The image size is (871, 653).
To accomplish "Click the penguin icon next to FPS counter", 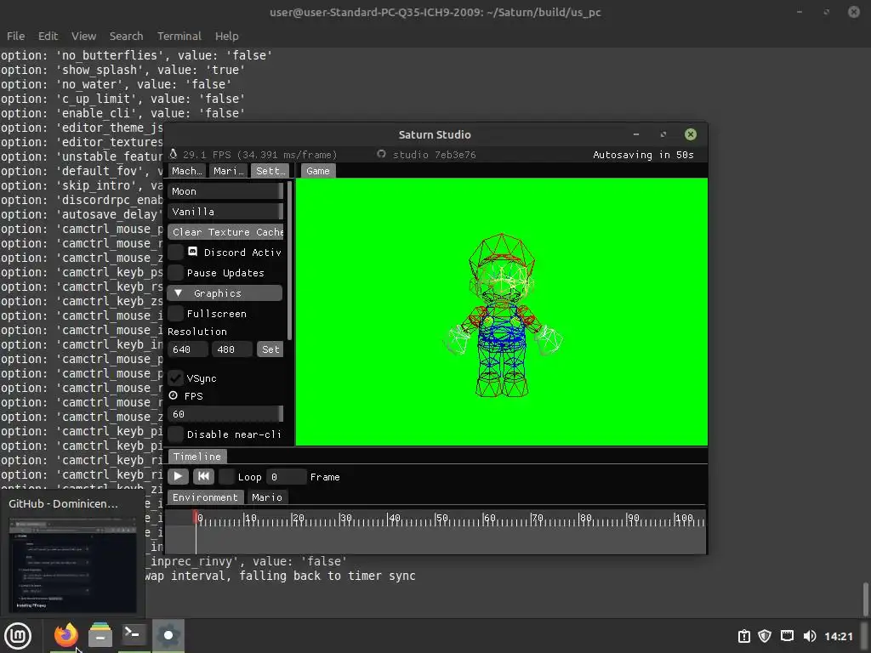I will (174, 154).
